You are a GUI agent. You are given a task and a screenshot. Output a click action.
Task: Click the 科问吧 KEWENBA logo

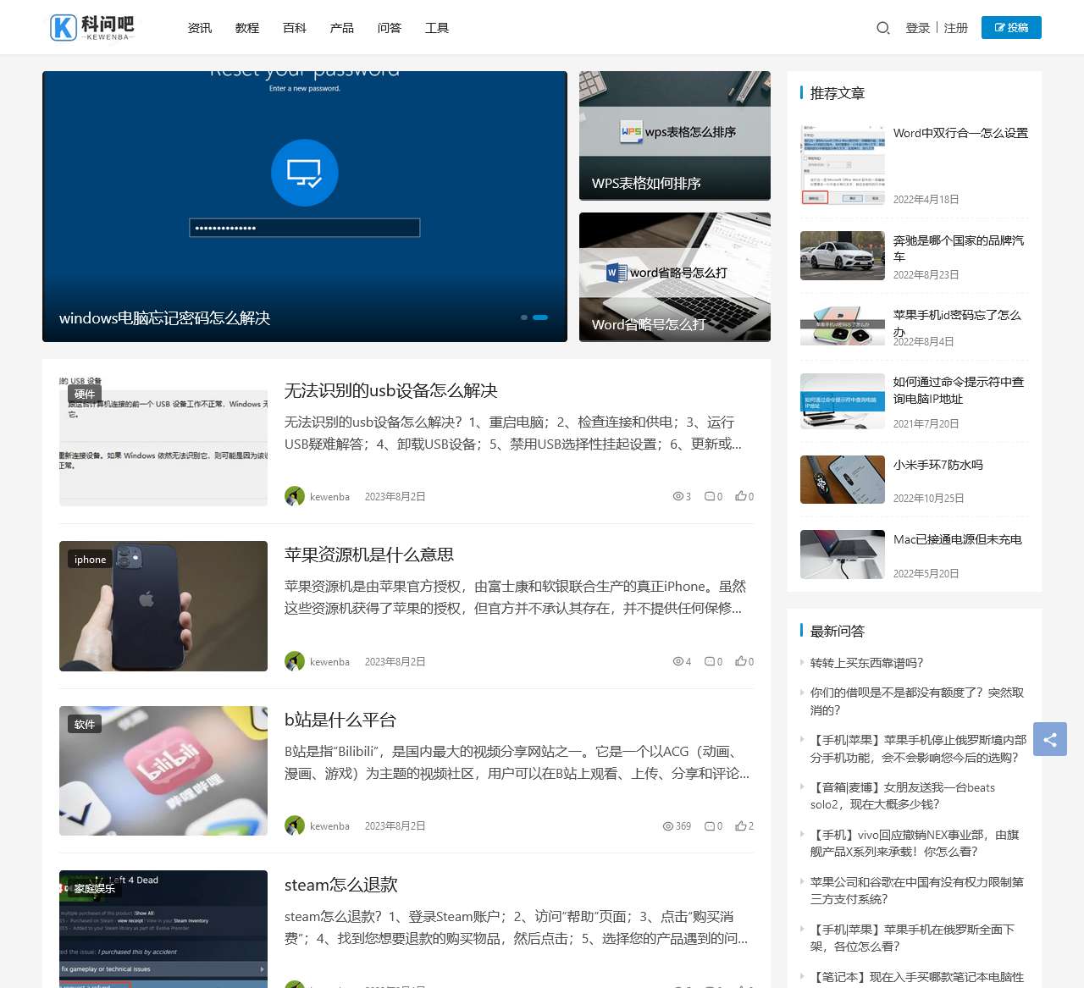click(92, 28)
